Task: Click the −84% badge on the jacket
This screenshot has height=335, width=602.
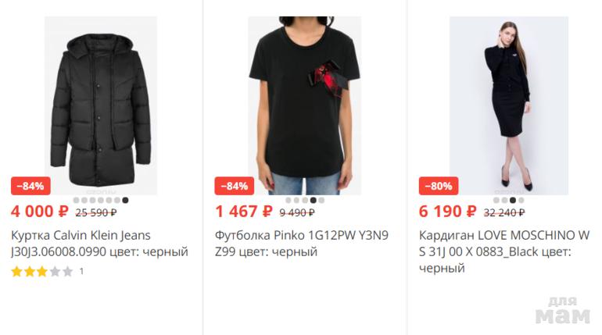Action: click(30, 186)
